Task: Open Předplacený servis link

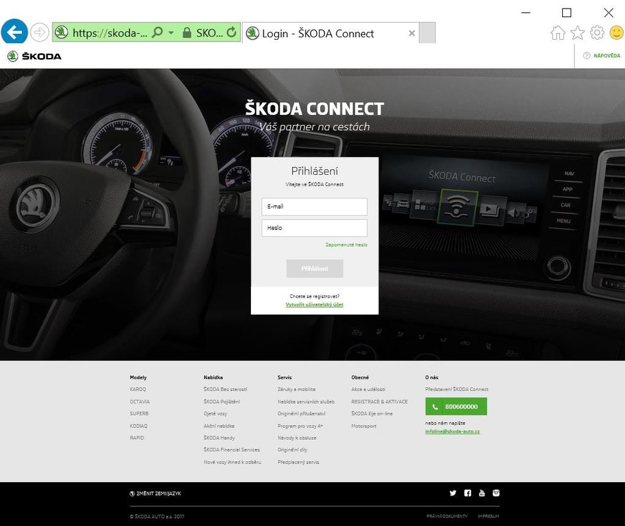Action: pos(298,462)
